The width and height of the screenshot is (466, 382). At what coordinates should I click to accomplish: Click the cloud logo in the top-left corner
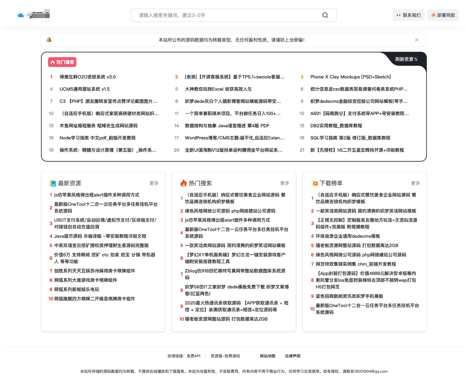[x=20, y=15]
